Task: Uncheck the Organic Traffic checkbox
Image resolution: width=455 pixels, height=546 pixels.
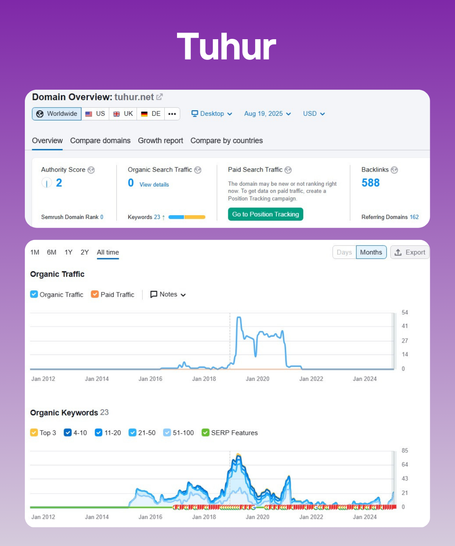Action: click(34, 294)
